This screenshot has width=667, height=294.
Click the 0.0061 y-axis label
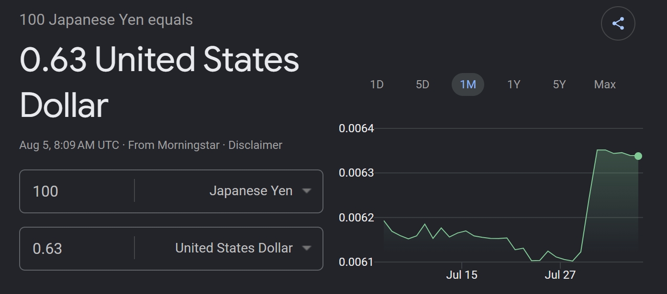pyautogui.click(x=356, y=262)
